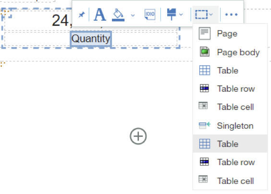Viewport: 271px width, 194px height.
Task: Select the highlighted Table entry below Singleton
Action: point(230,144)
